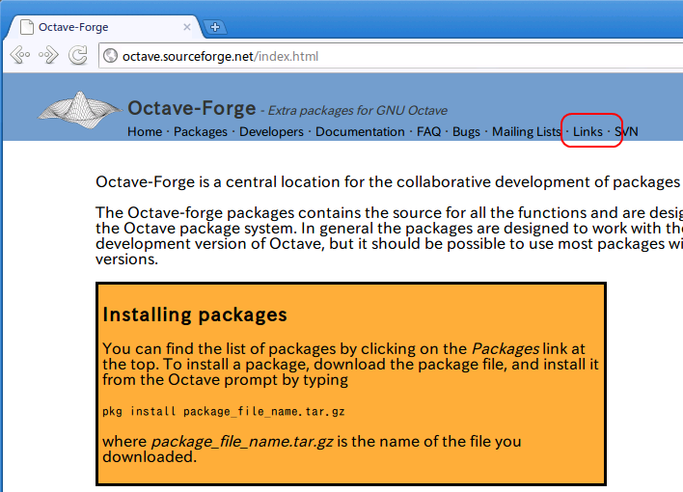Click the 'pkg install package_file_name.tar.gz' command text
Image resolution: width=683 pixels, height=492 pixels.
pos(224,411)
